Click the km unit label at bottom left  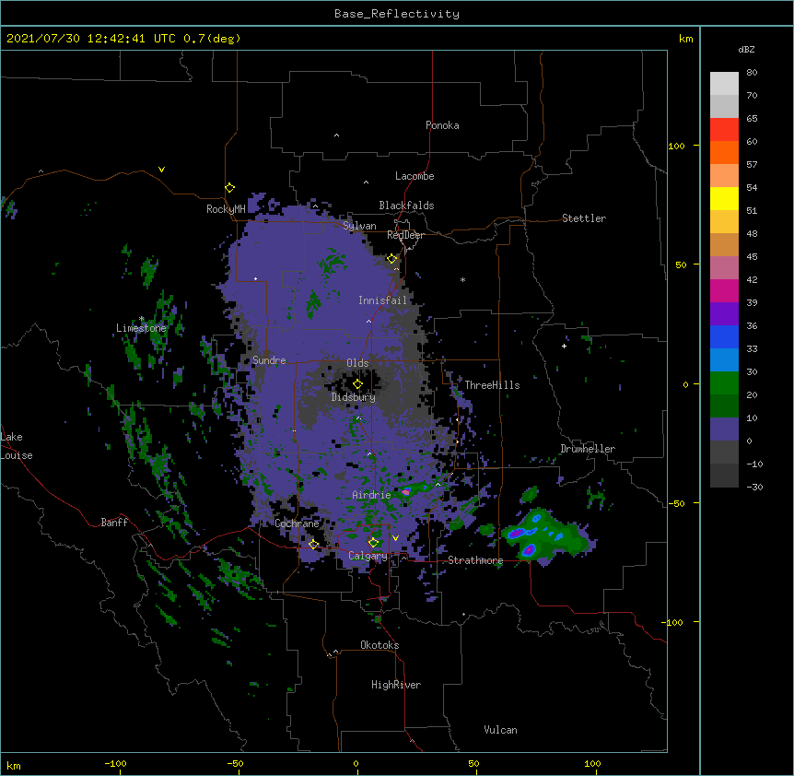(x=14, y=765)
